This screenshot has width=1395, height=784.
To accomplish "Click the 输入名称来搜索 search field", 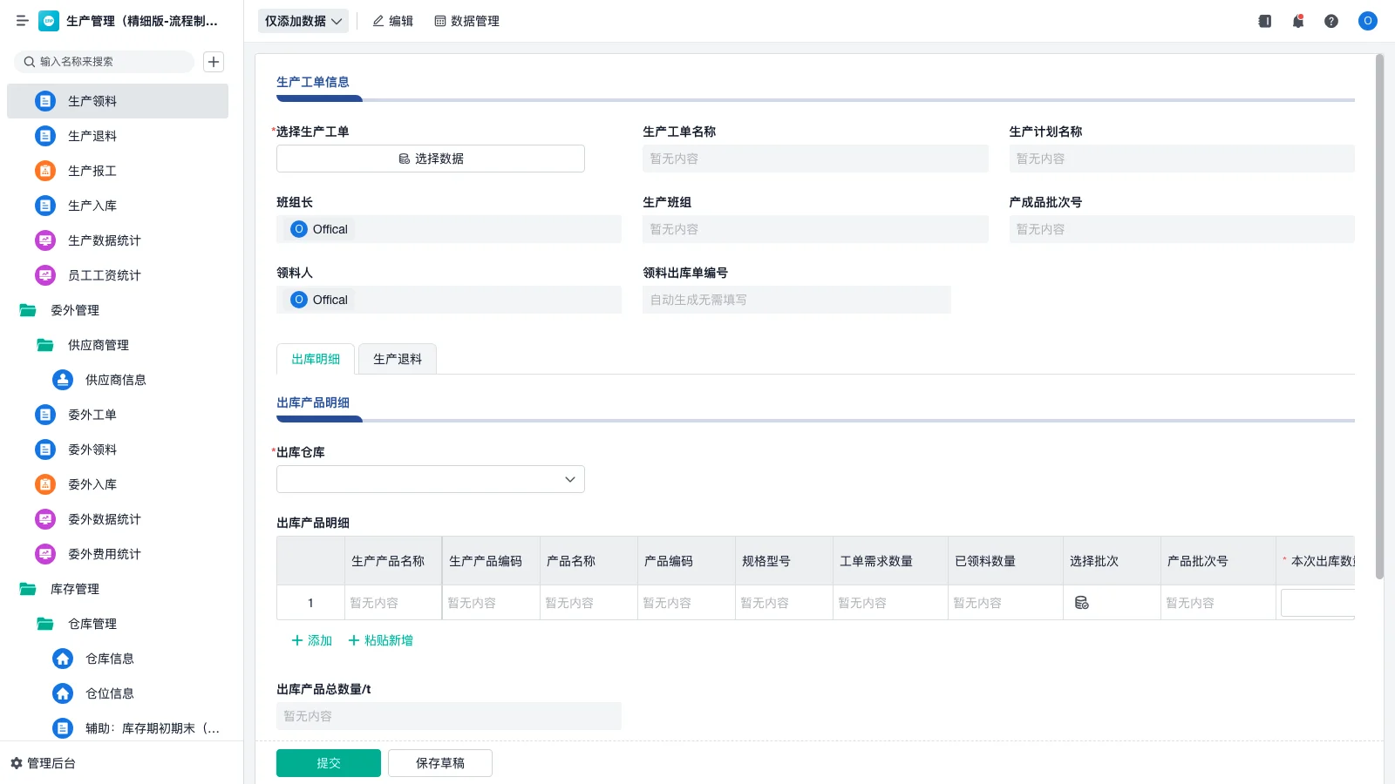I will (105, 62).
